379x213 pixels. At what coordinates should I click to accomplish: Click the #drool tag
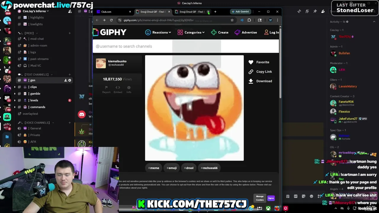pyautogui.click(x=189, y=168)
